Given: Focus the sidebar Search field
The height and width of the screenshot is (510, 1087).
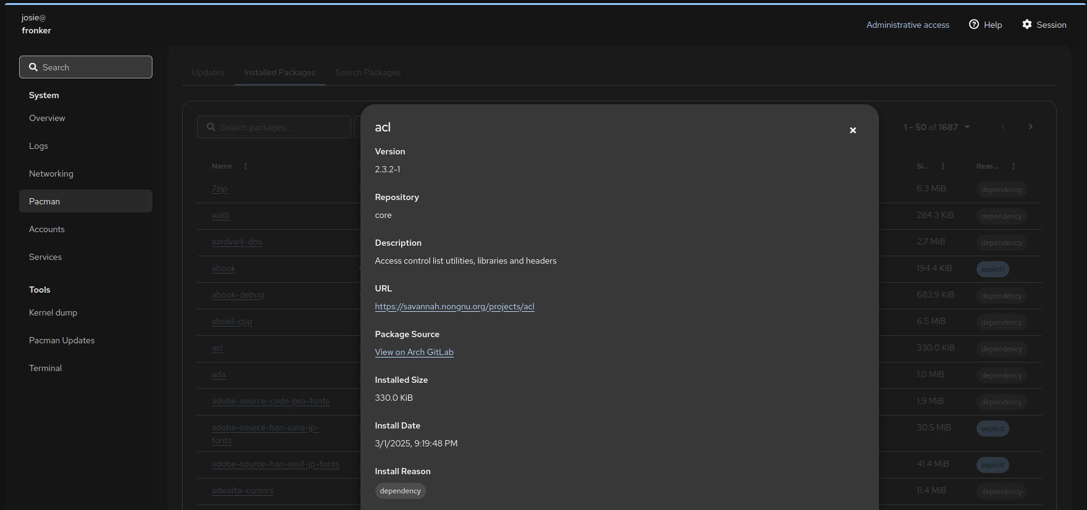Looking at the screenshot, I should (x=86, y=67).
